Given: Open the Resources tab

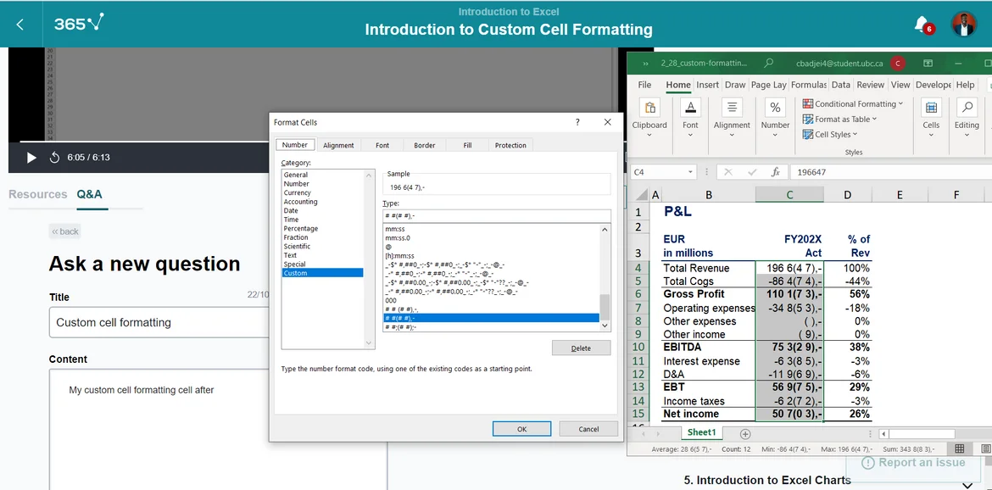Looking at the screenshot, I should coord(37,194).
